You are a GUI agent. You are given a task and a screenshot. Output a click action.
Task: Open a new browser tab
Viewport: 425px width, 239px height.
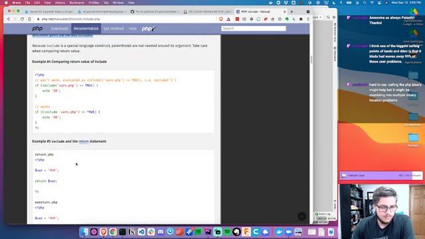click(292, 12)
